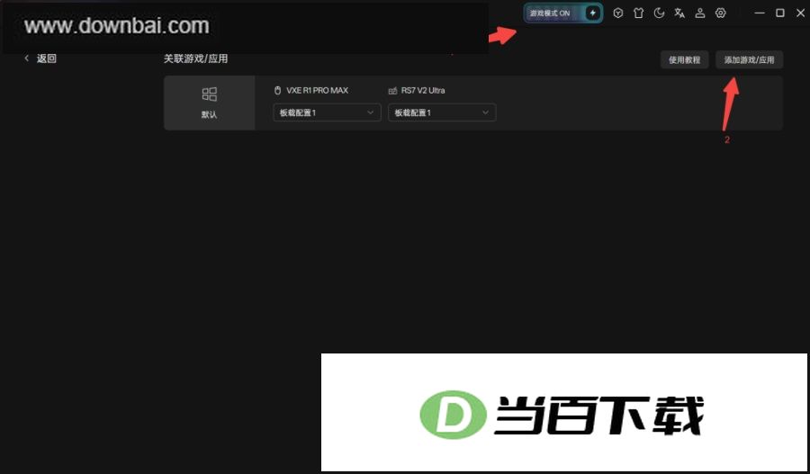This screenshot has height=474, width=810.
Task: Go back using the 返回 button
Action: 40,58
